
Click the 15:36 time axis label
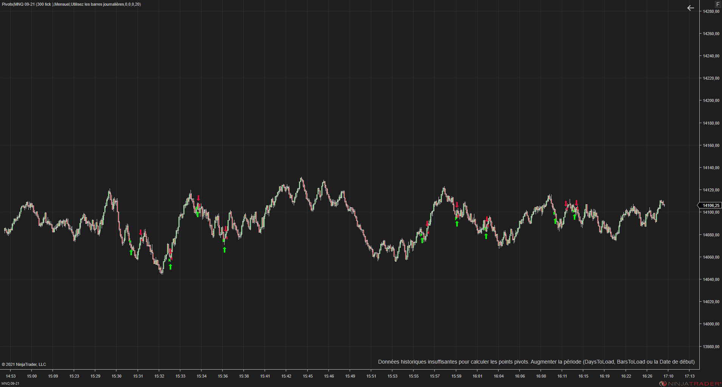coord(223,376)
